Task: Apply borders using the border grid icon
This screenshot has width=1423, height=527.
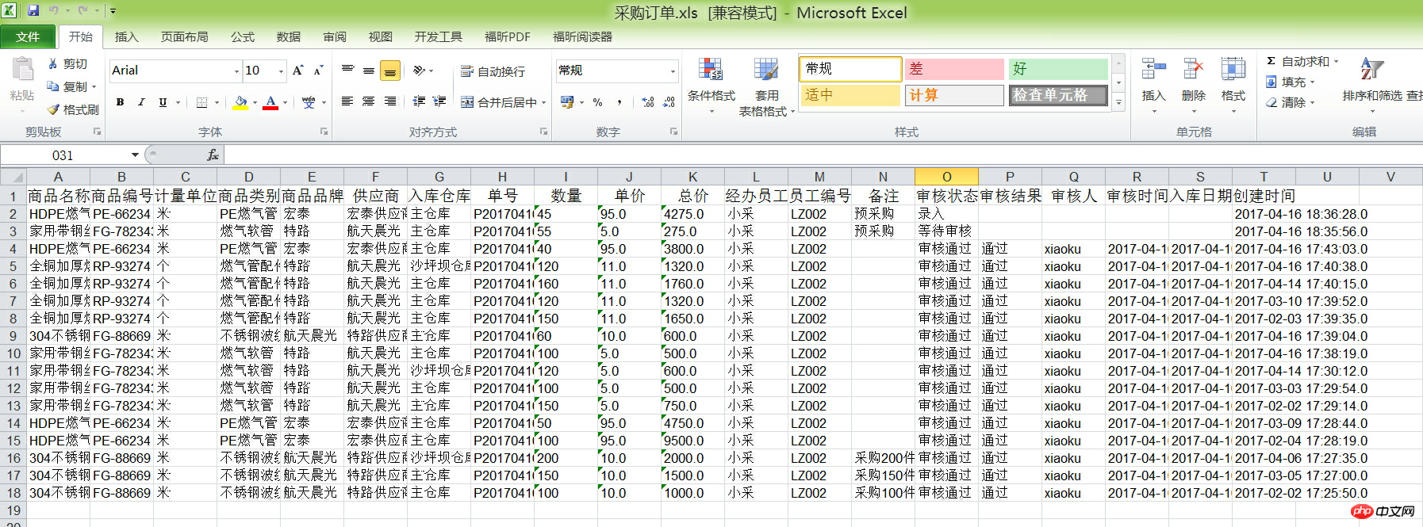Action: coord(201,102)
